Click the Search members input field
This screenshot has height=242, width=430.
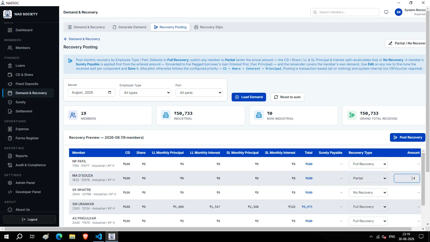tap(345, 12)
